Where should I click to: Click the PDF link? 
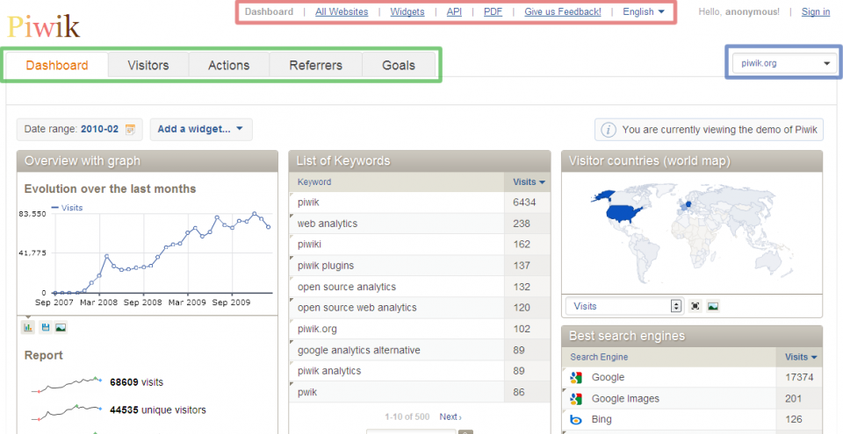coord(493,11)
